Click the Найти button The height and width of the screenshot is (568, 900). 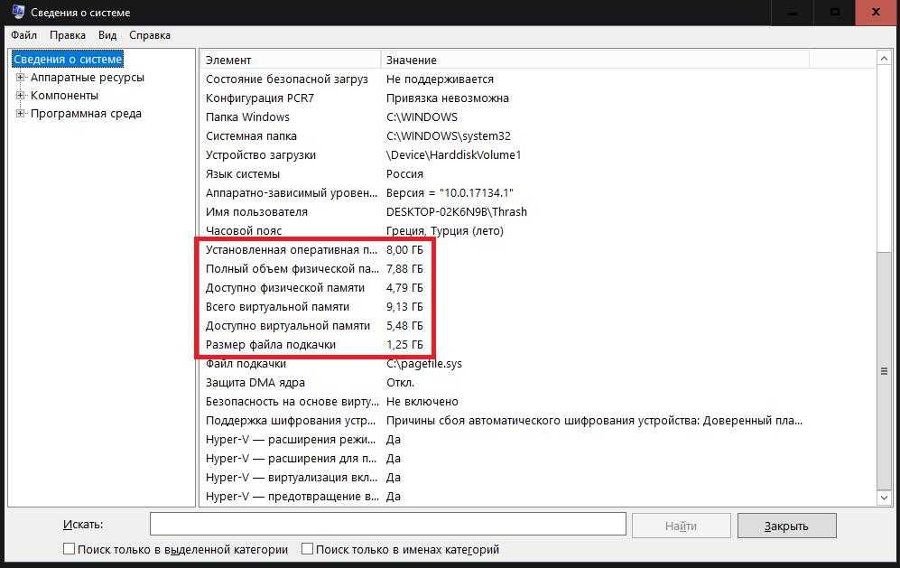pyautogui.click(x=682, y=526)
